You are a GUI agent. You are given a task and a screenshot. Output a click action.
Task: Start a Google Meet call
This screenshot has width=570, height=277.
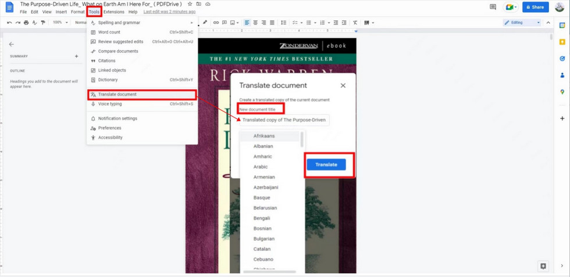(511, 7)
